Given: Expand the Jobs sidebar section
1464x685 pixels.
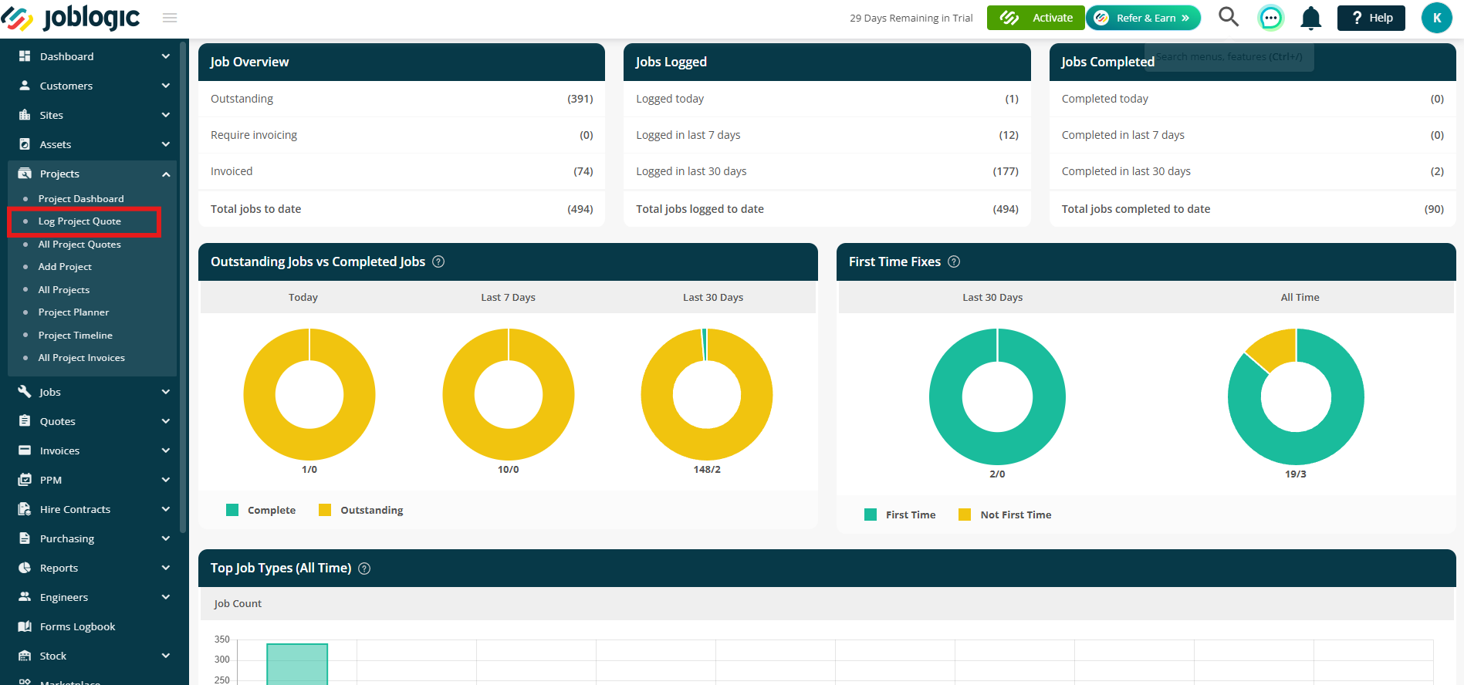Looking at the screenshot, I should click(93, 392).
